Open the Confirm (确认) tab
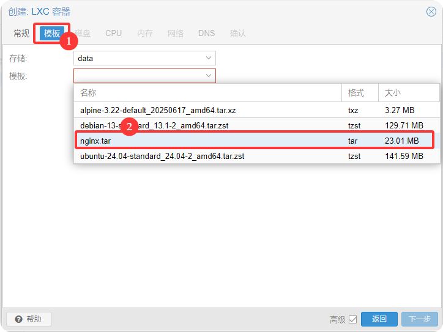This screenshot has width=443, height=332. click(238, 33)
